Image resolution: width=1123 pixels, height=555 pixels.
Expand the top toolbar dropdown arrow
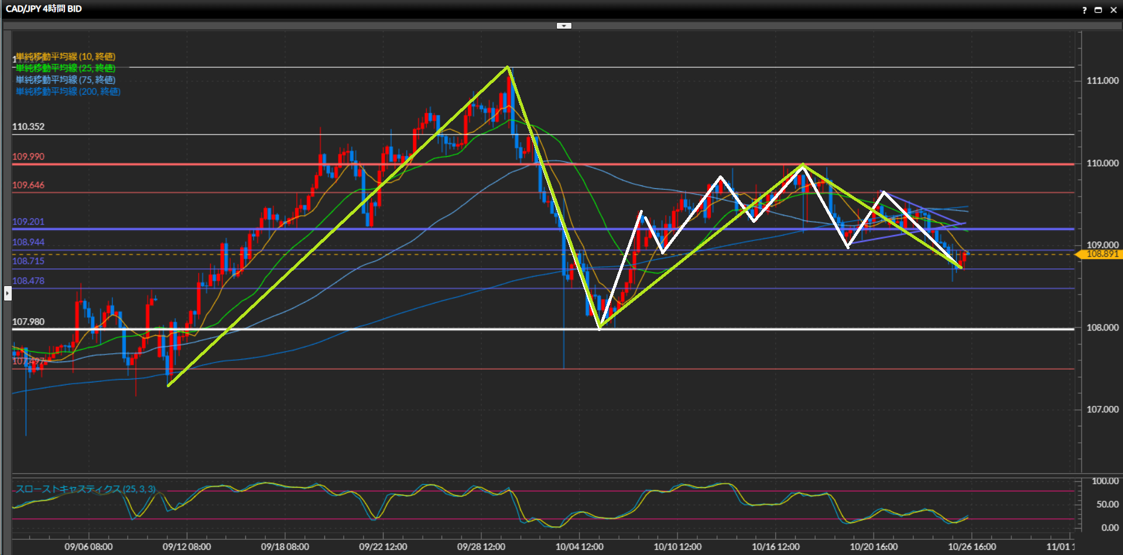tap(563, 26)
